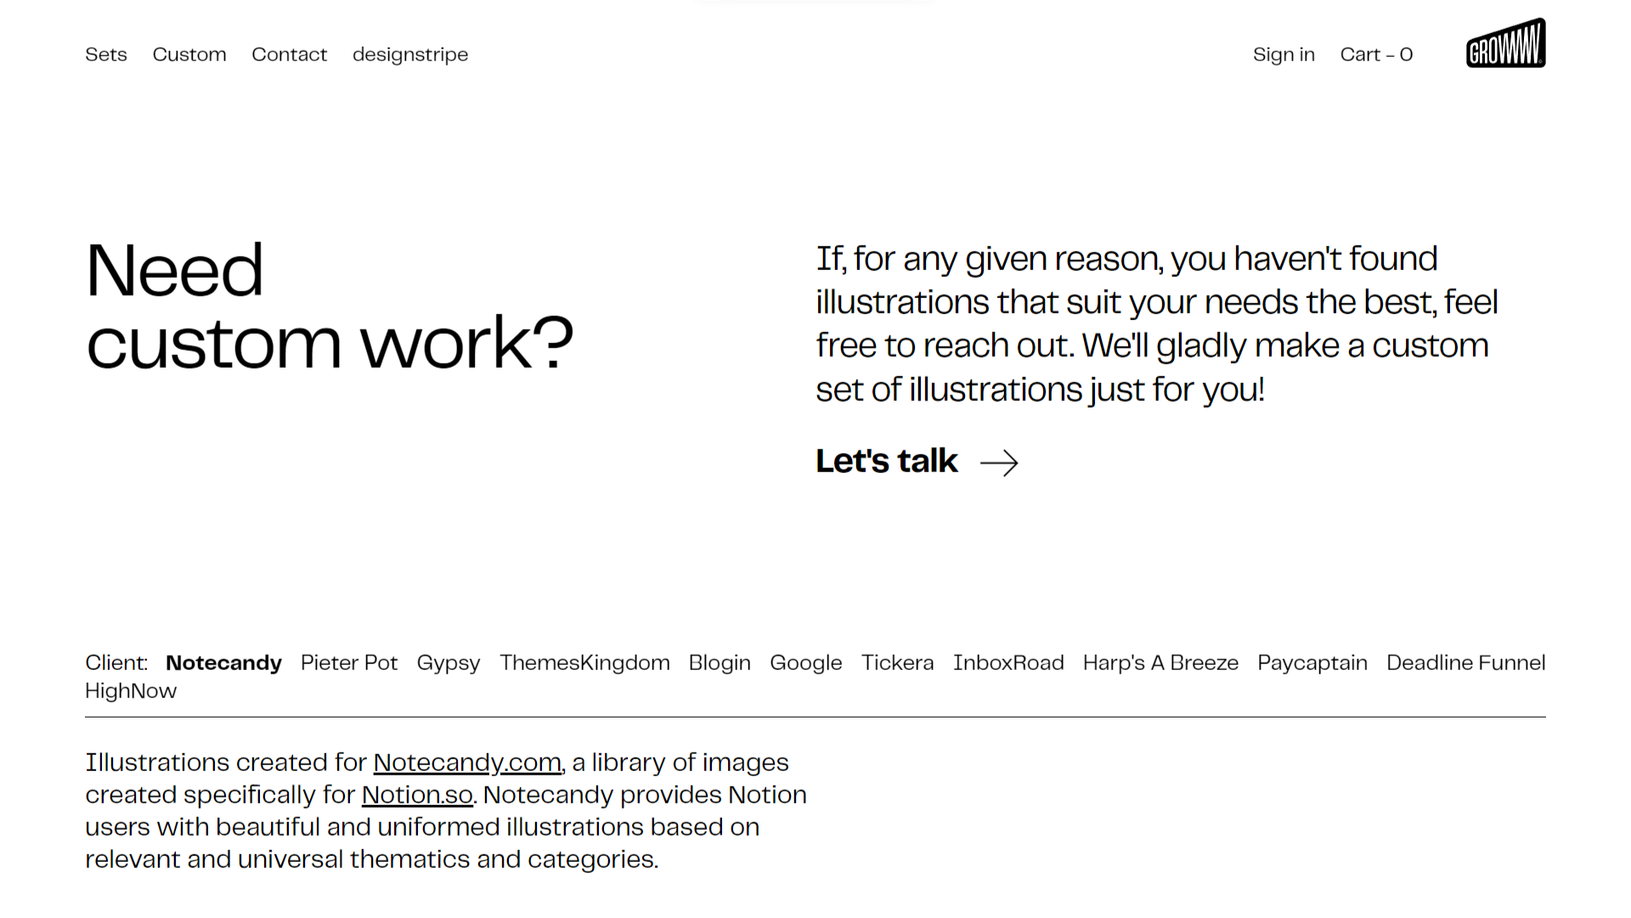Open the Notecandy.com hyperlink

click(467, 763)
